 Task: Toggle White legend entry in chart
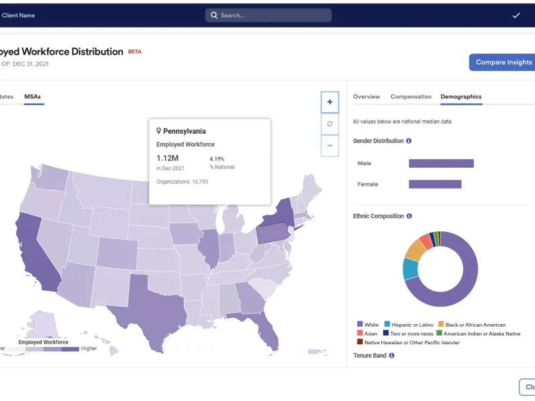tap(368, 324)
